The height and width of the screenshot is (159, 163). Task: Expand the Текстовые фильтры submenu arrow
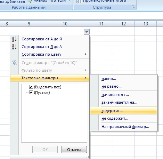point(85,78)
